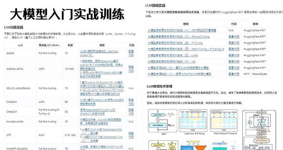Open first BELLE tutorial link about LLaMA-7B/Bloomz-7B1-mt
Viewport: 283px width, 150px height.
click(101, 84)
